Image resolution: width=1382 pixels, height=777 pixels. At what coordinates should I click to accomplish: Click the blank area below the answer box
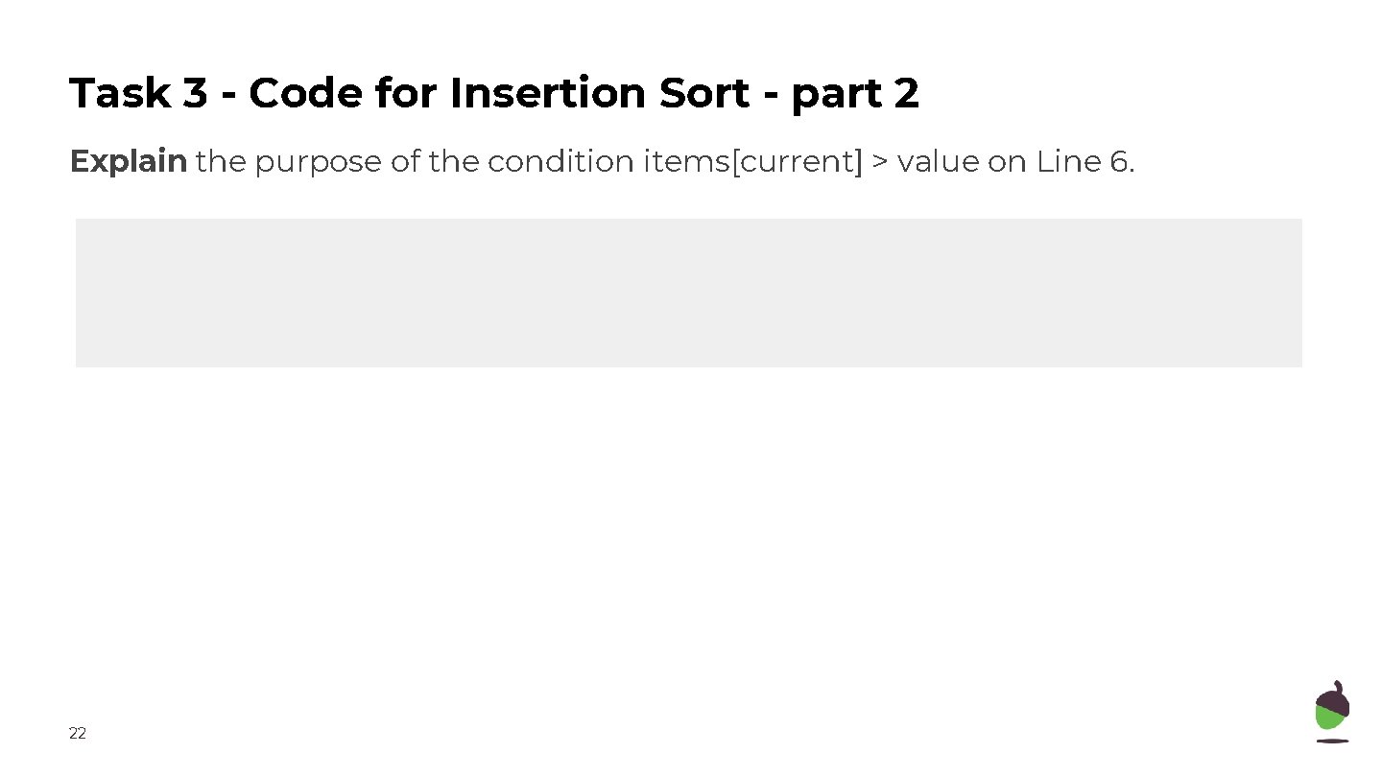[688, 528]
